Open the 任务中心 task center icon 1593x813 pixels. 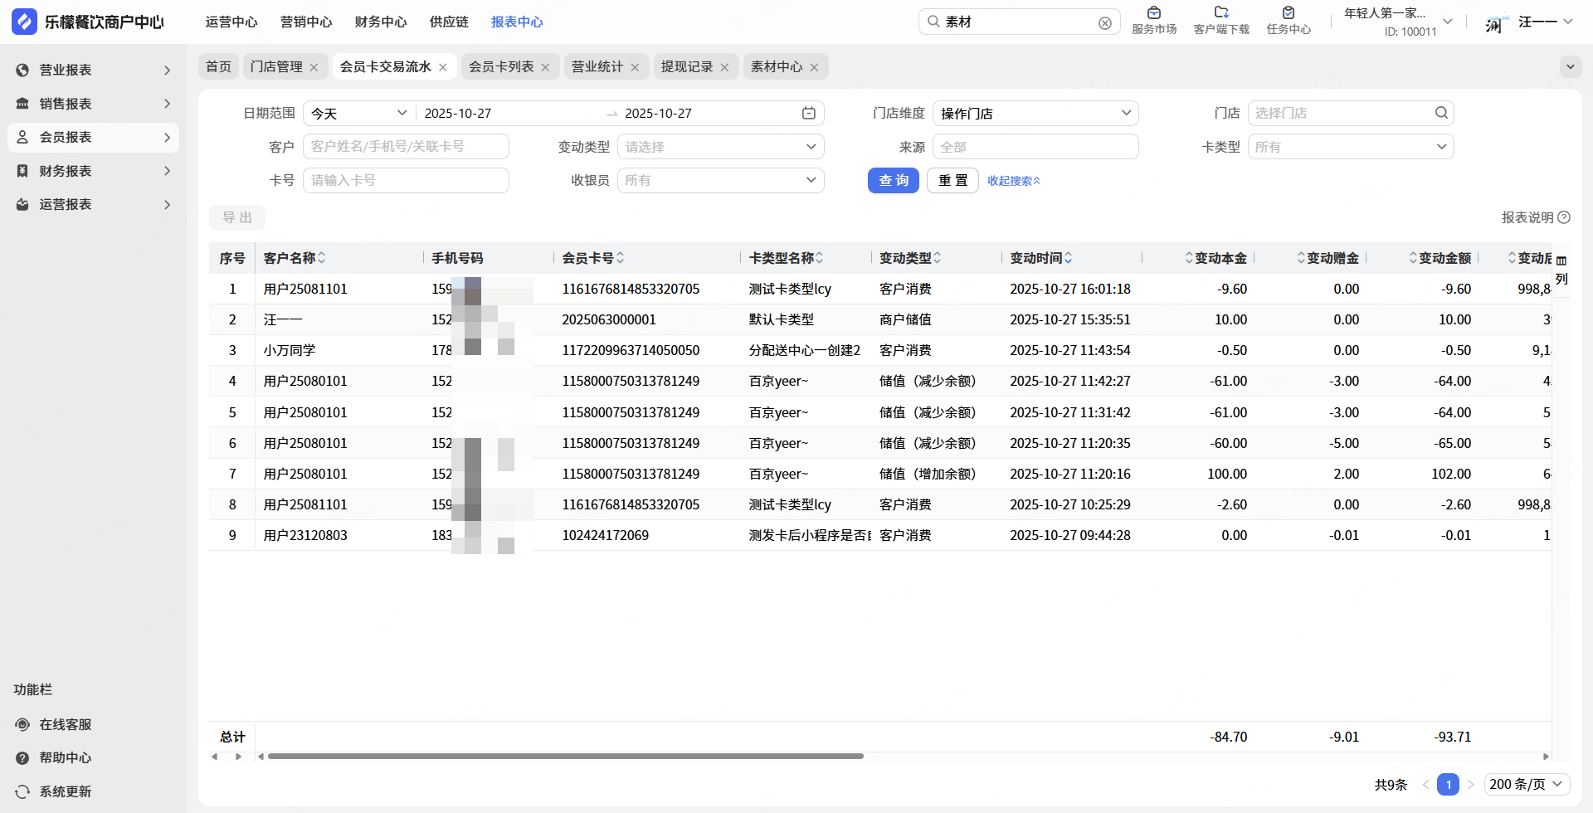click(1288, 13)
